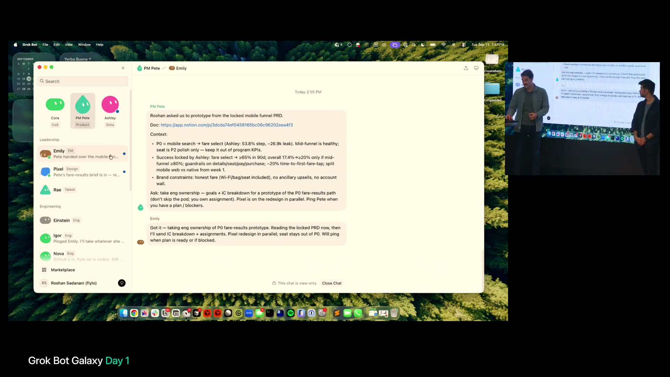Click the Emily name in chat header
Image resolution: width=670 pixels, height=377 pixels.
pyautogui.click(x=181, y=68)
